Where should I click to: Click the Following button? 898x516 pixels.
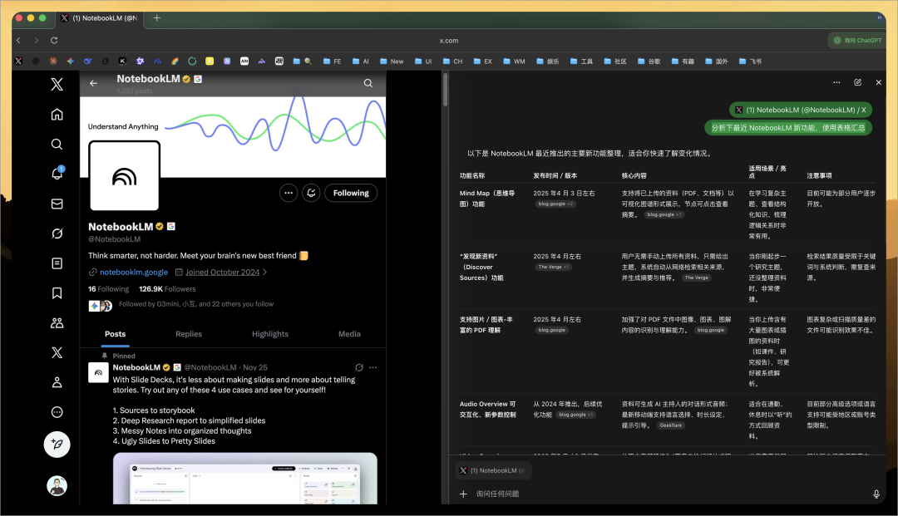pyautogui.click(x=351, y=193)
